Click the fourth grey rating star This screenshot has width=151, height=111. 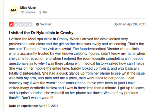coord(25,24)
